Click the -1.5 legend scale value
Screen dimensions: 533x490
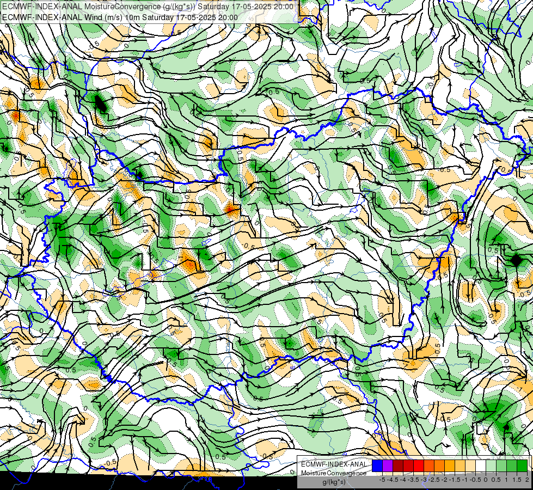tap(454, 480)
